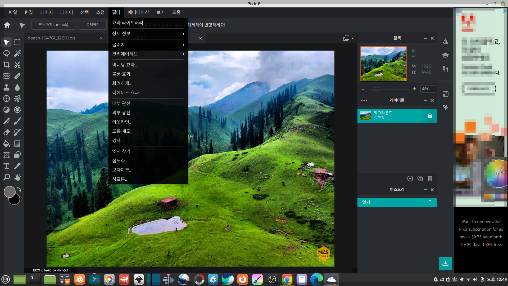This screenshot has width=508, height=286.
Task: Select the Text tool
Action: (6, 166)
